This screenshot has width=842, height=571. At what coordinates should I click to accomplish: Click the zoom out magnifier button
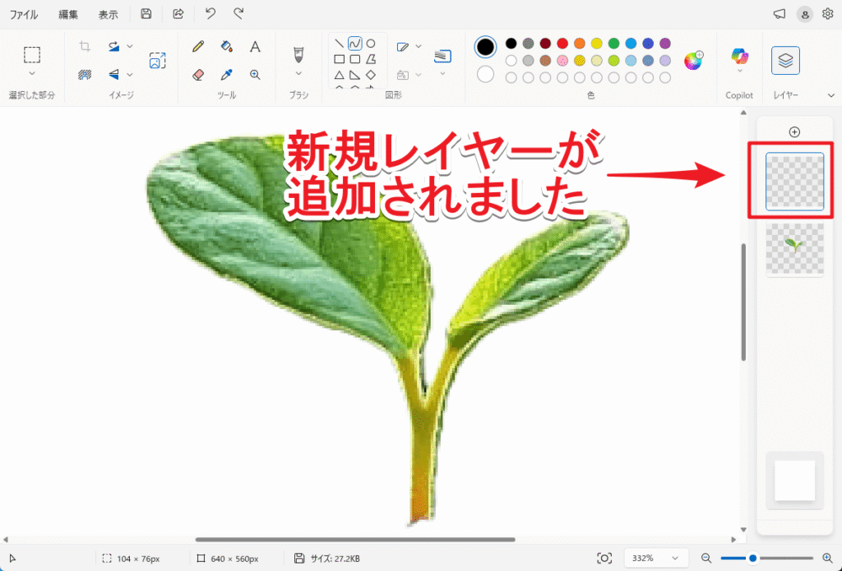coord(706,559)
